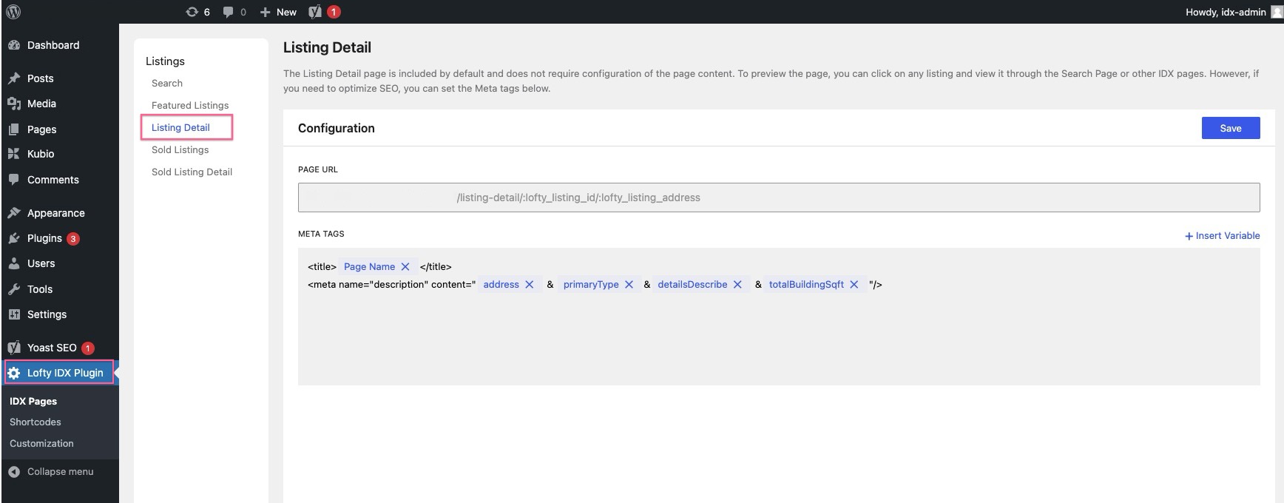Click the Page URL field
This screenshot has width=1284, height=503.
point(779,198)
